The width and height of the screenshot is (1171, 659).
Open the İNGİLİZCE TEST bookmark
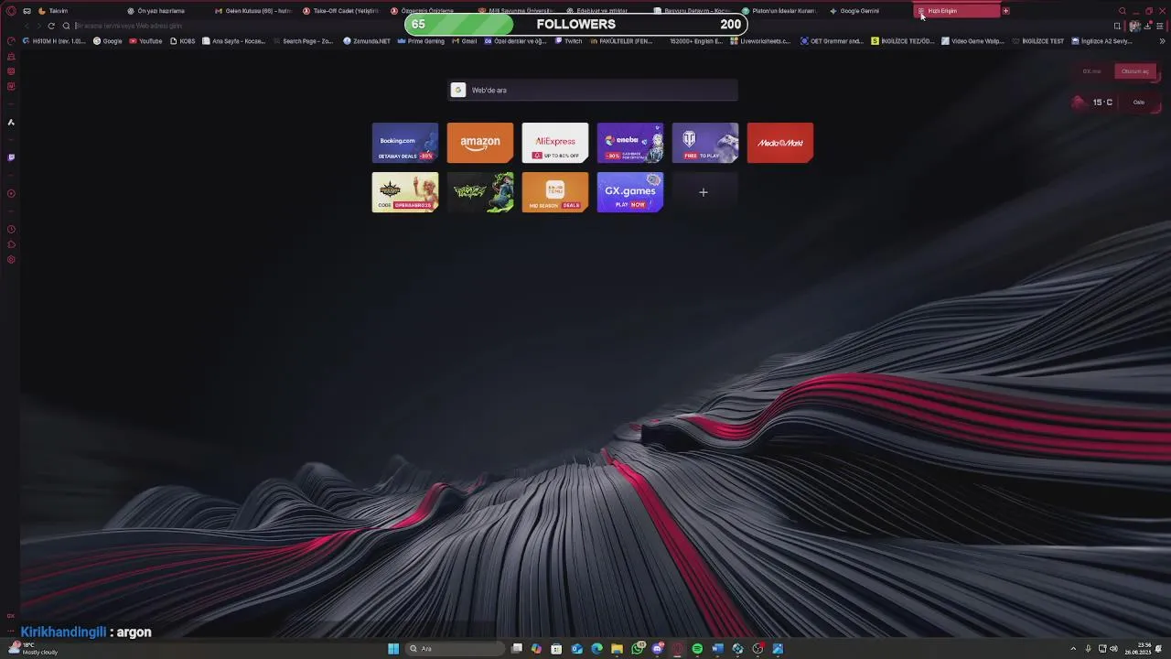[x=1038, y=41]
